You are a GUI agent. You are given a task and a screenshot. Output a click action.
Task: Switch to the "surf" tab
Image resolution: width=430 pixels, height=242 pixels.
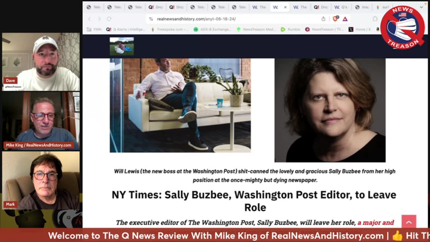383,7
